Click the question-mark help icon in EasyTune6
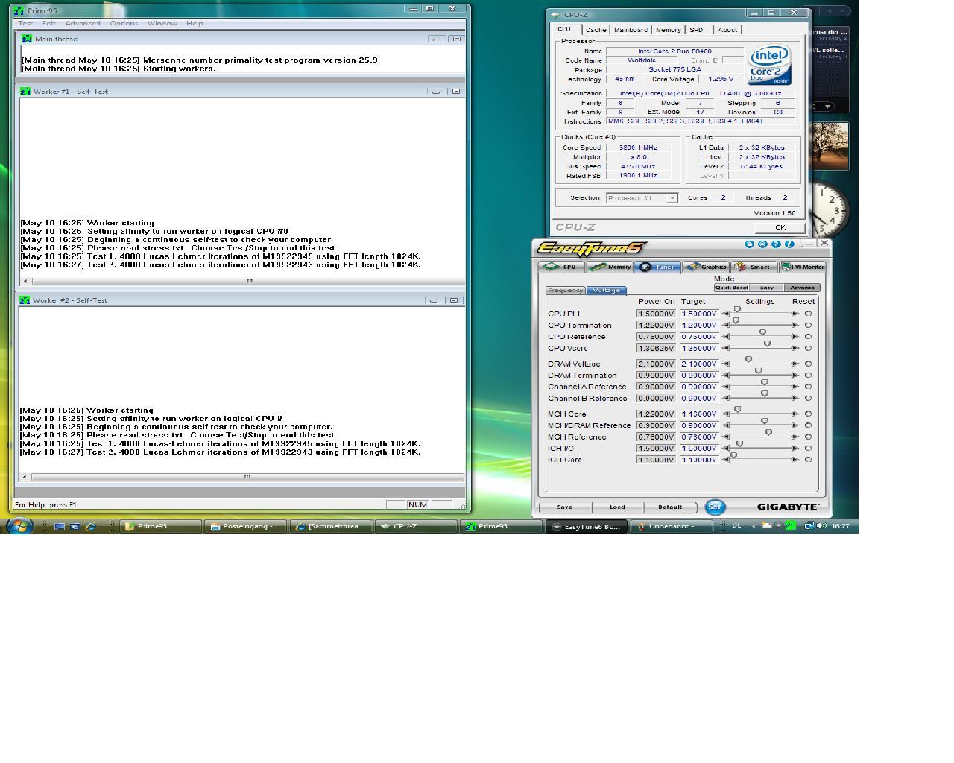This screenshot has width=954, height=763. [776, 244]
